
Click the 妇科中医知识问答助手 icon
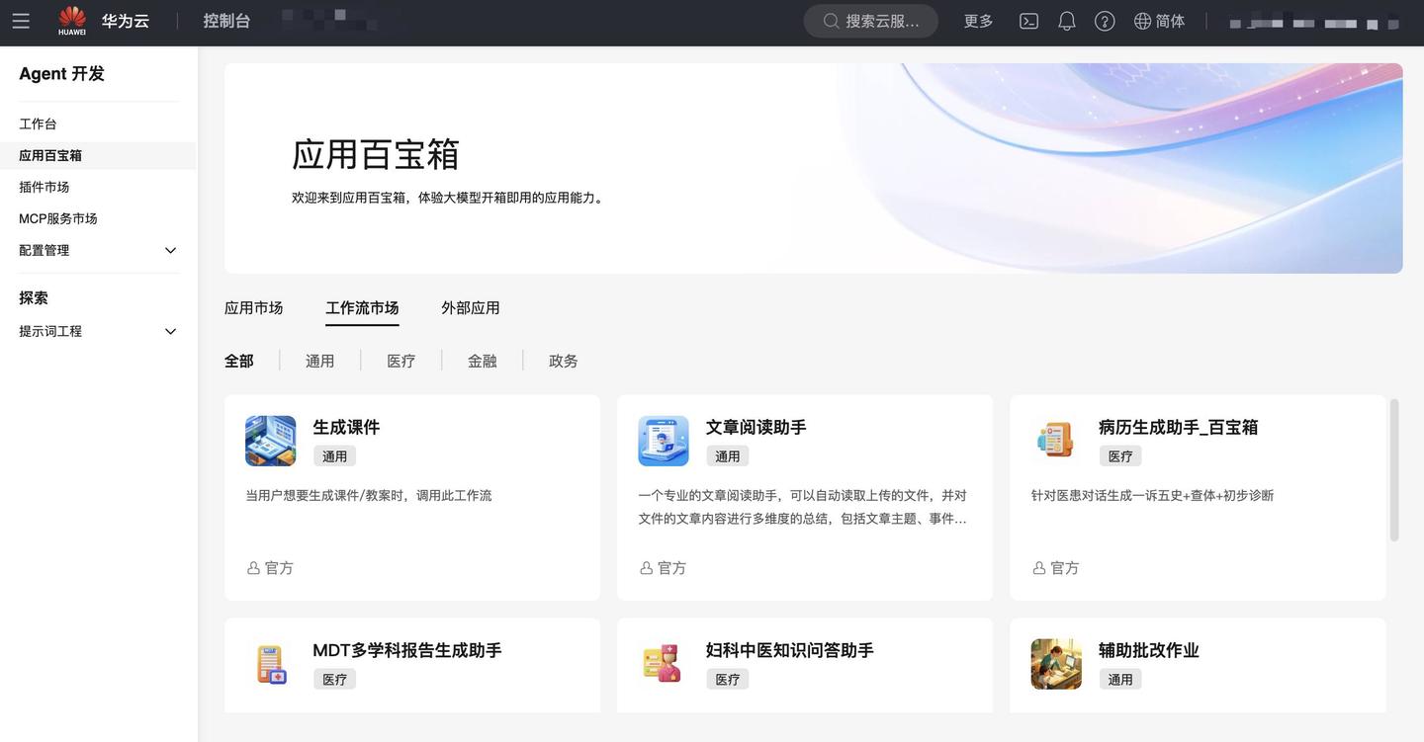tap(664, 664)
